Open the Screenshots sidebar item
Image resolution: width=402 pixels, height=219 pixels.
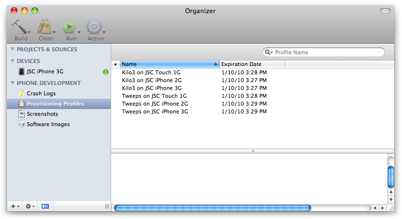click(42, 114)
